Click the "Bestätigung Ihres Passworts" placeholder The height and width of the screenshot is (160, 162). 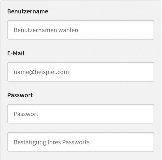click(x=52, y=142)
